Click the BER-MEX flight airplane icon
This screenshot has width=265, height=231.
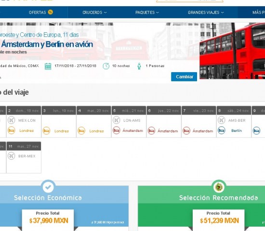point(12,156)
